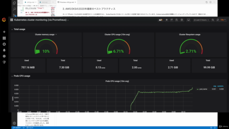Click the 757.16 MiB used memory value
229x129 pixels.
(x=28, y=67)
